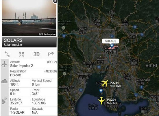Open the 3D view
Screen dimensions: 159x116
tap(36, 54)
